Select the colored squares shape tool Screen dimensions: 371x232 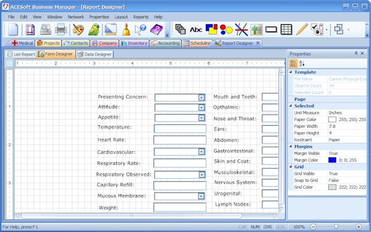click(211, 30)
